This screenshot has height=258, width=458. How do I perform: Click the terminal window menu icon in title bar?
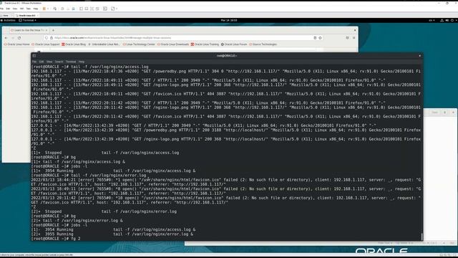(34, 56)
